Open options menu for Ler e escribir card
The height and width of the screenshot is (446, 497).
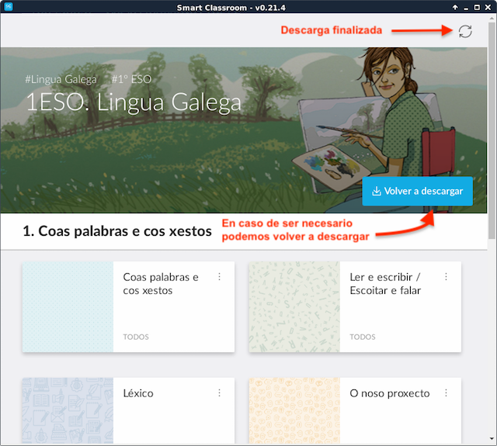click(446, 277)
